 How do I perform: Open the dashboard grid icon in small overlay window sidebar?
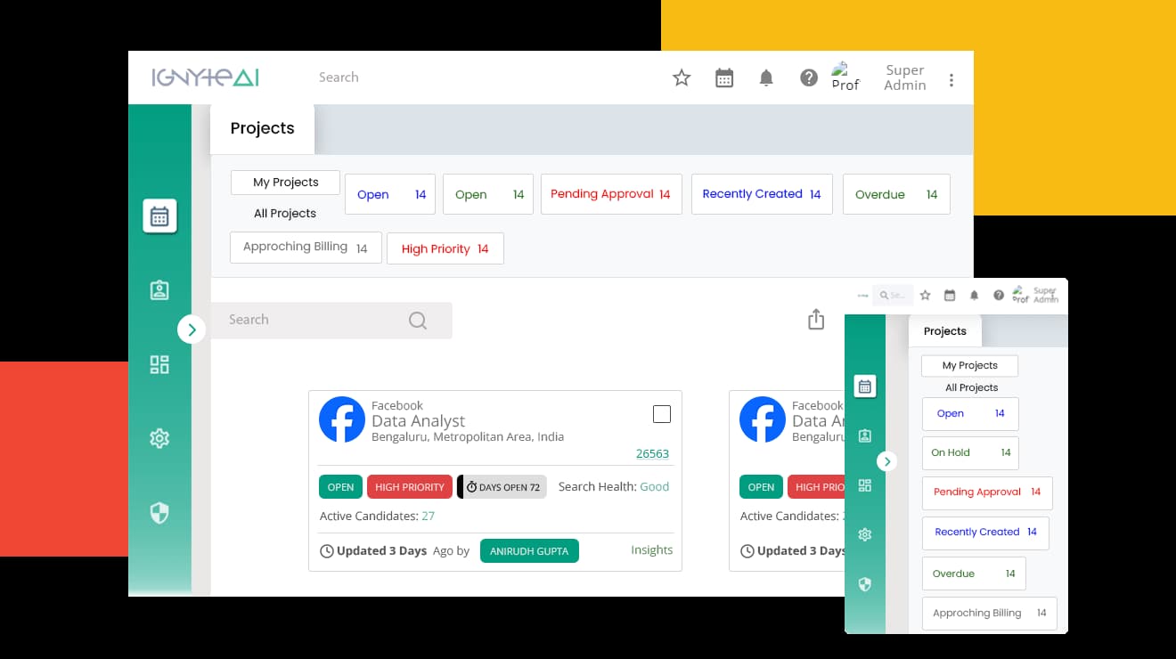tap(864, 485)
